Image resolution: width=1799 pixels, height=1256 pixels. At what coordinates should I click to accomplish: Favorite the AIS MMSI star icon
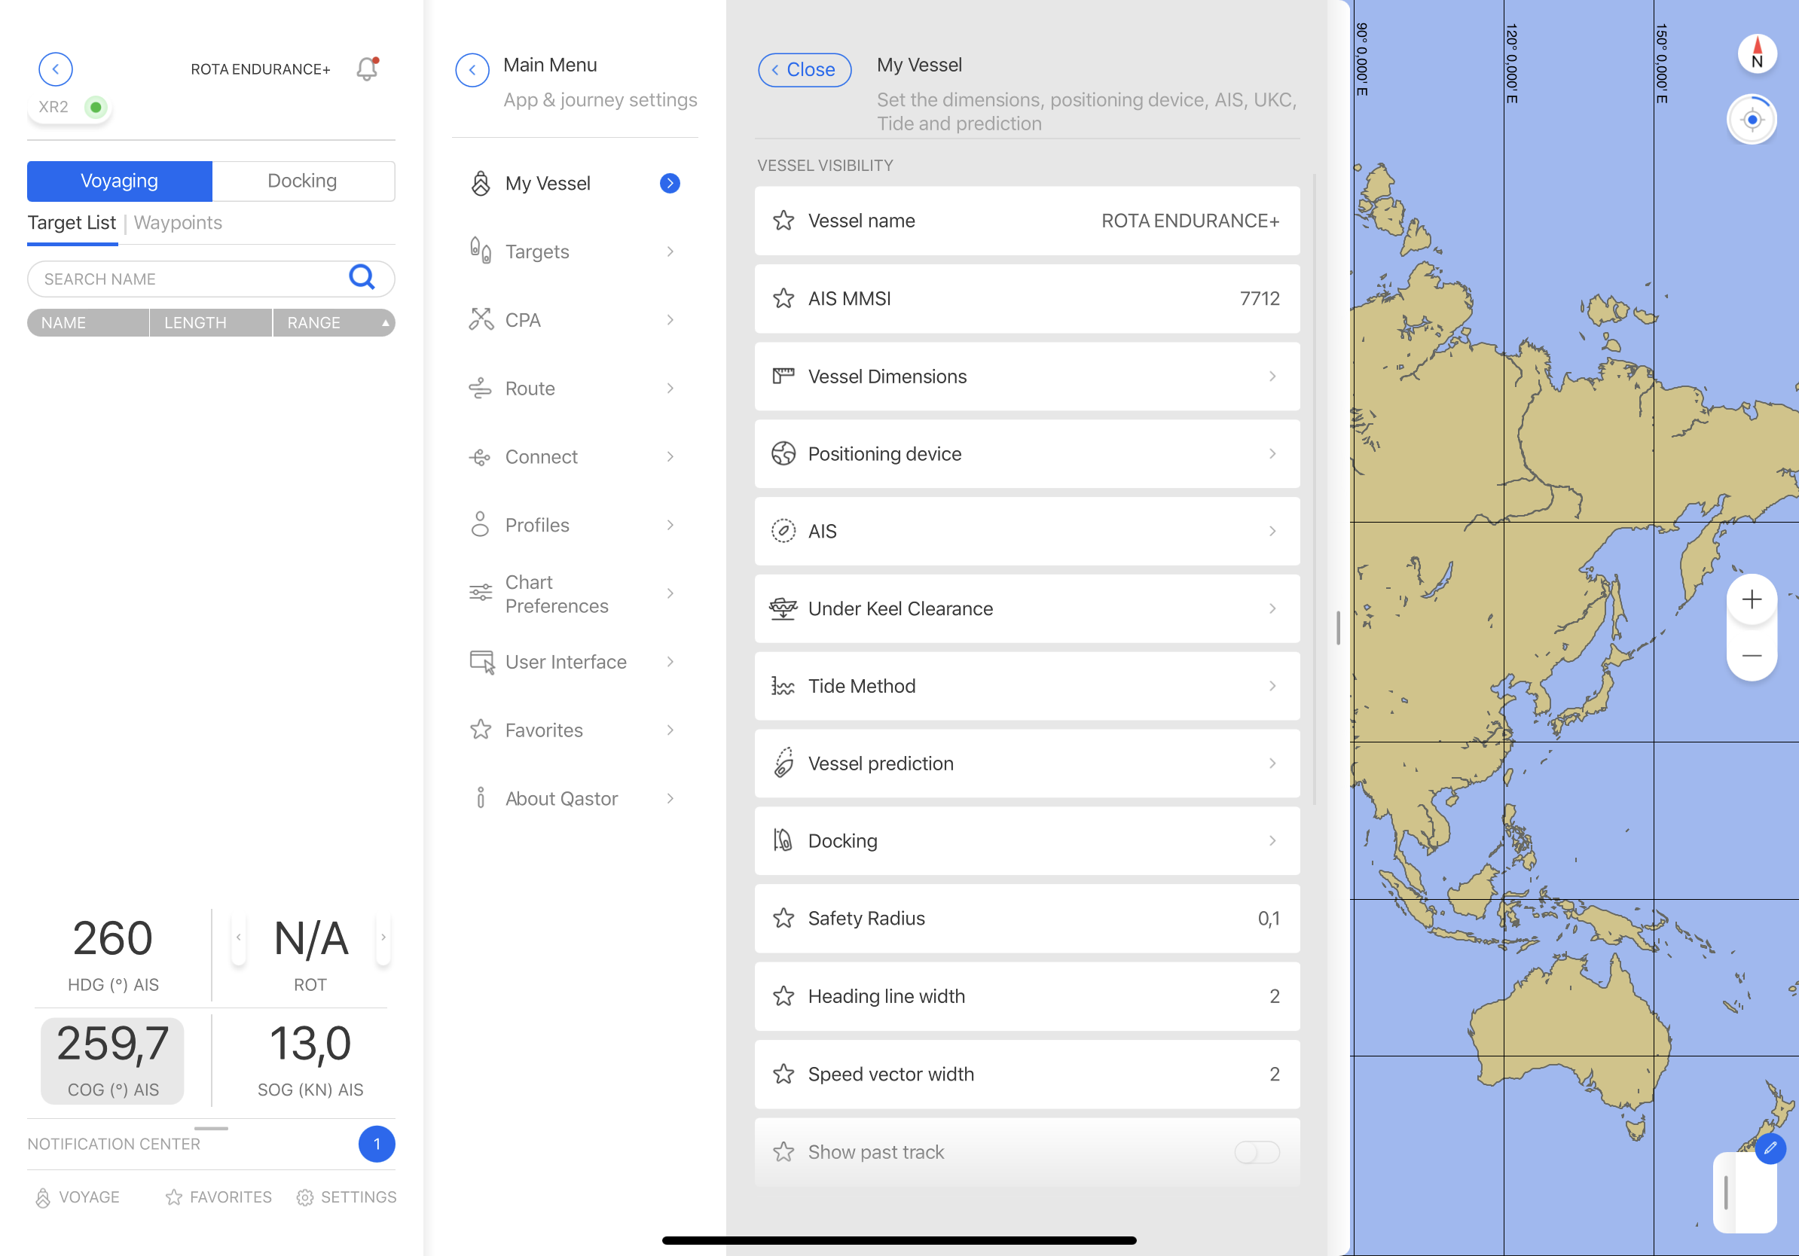[x=783, y=298]
